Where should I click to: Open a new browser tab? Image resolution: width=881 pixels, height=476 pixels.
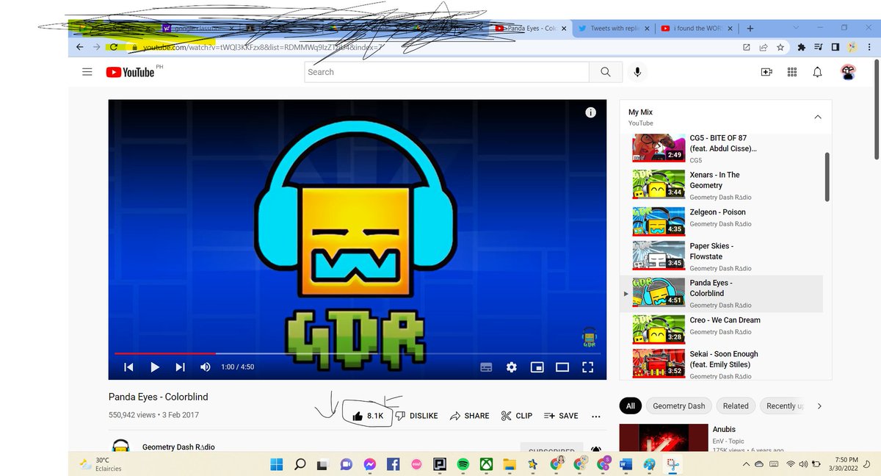(750, 29)
